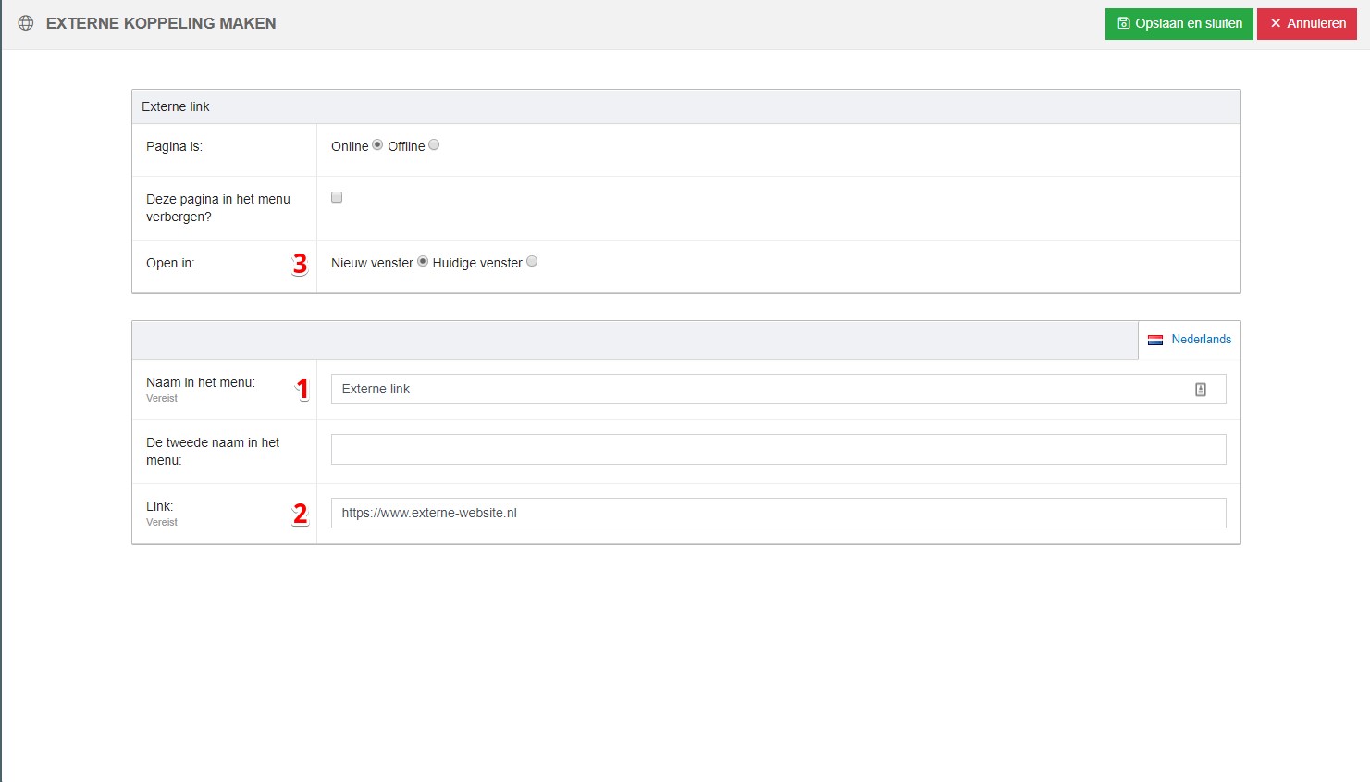This screenshot has width=1370, height=782.
Task: Click the Externe Koppeling Maken title
Action: click(x=161, y=23)
